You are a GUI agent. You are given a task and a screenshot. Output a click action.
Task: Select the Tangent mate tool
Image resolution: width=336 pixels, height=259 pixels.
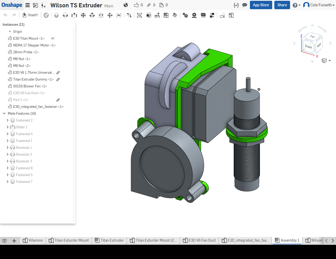[x=129, y=15]
